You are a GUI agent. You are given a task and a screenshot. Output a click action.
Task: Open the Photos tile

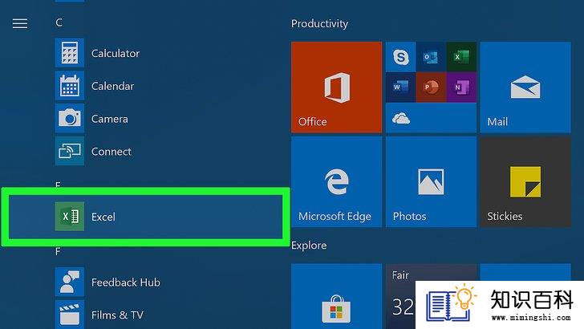(431, 182)
